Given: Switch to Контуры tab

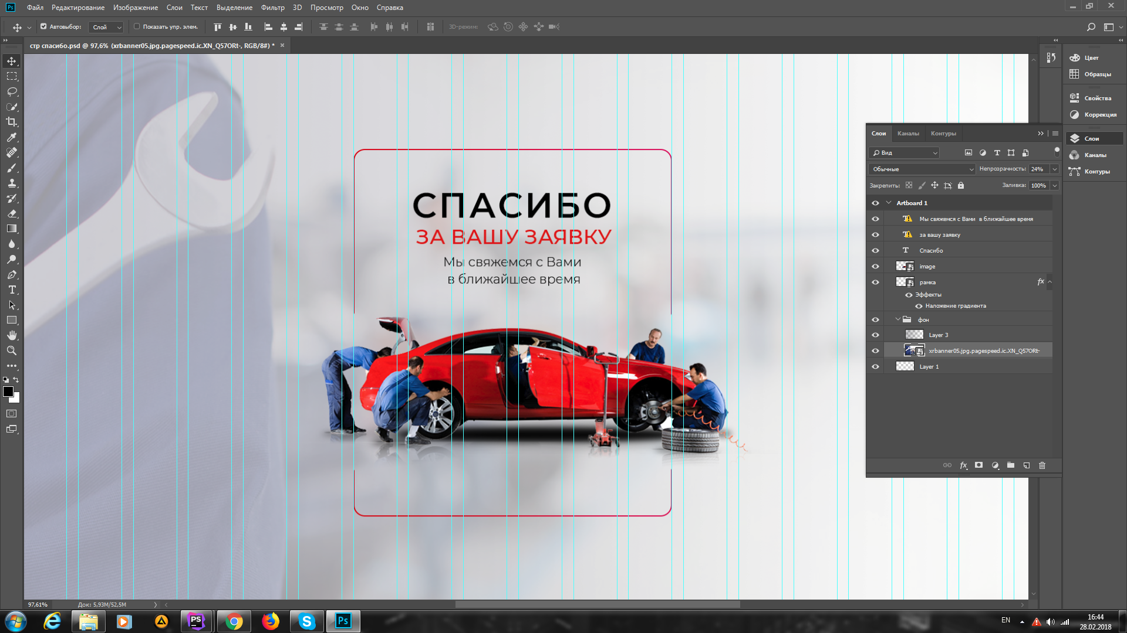Looking at the screenshot, I should click(x=943, y=133).
